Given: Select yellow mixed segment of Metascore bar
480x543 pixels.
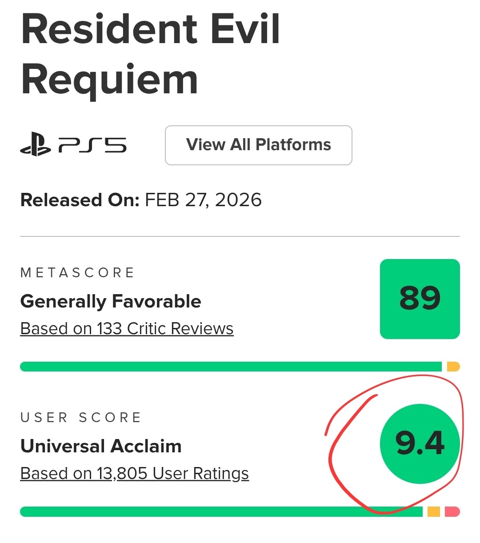Looking at the screenshot, I should pyautogui.click(x=453, y=367).
